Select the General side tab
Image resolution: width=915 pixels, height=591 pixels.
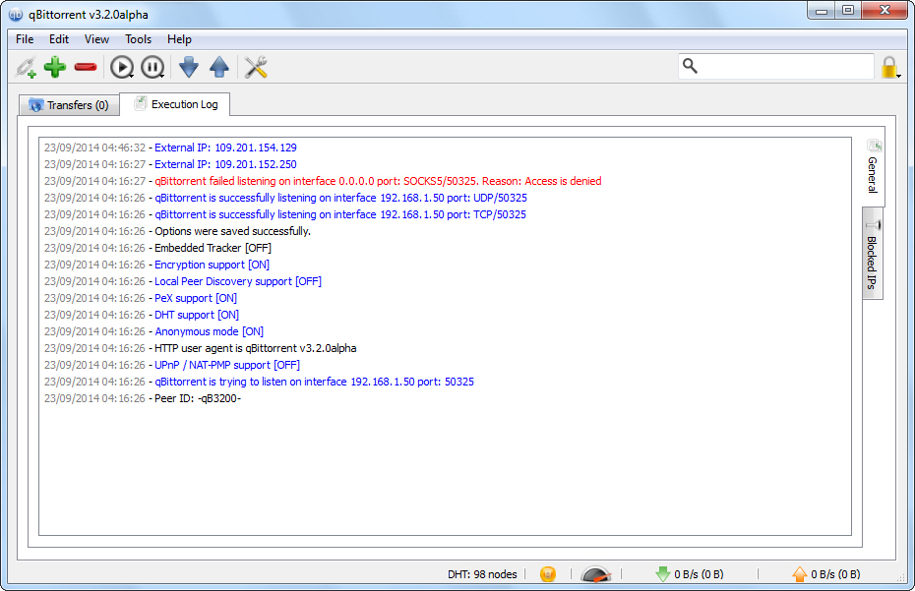point(873,167)
